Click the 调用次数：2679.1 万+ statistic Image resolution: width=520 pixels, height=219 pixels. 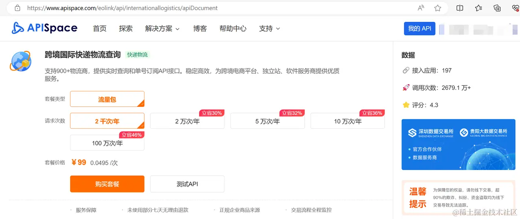pos(442,87)
